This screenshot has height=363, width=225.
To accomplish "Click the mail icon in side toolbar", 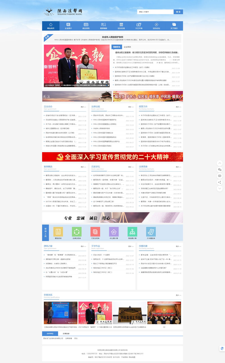I will 220,176.
